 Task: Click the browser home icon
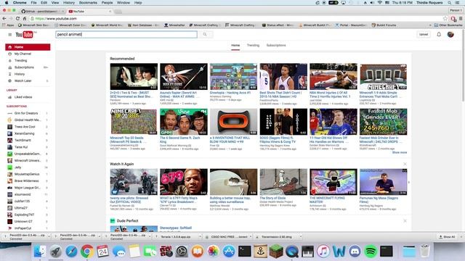(25, 18)
